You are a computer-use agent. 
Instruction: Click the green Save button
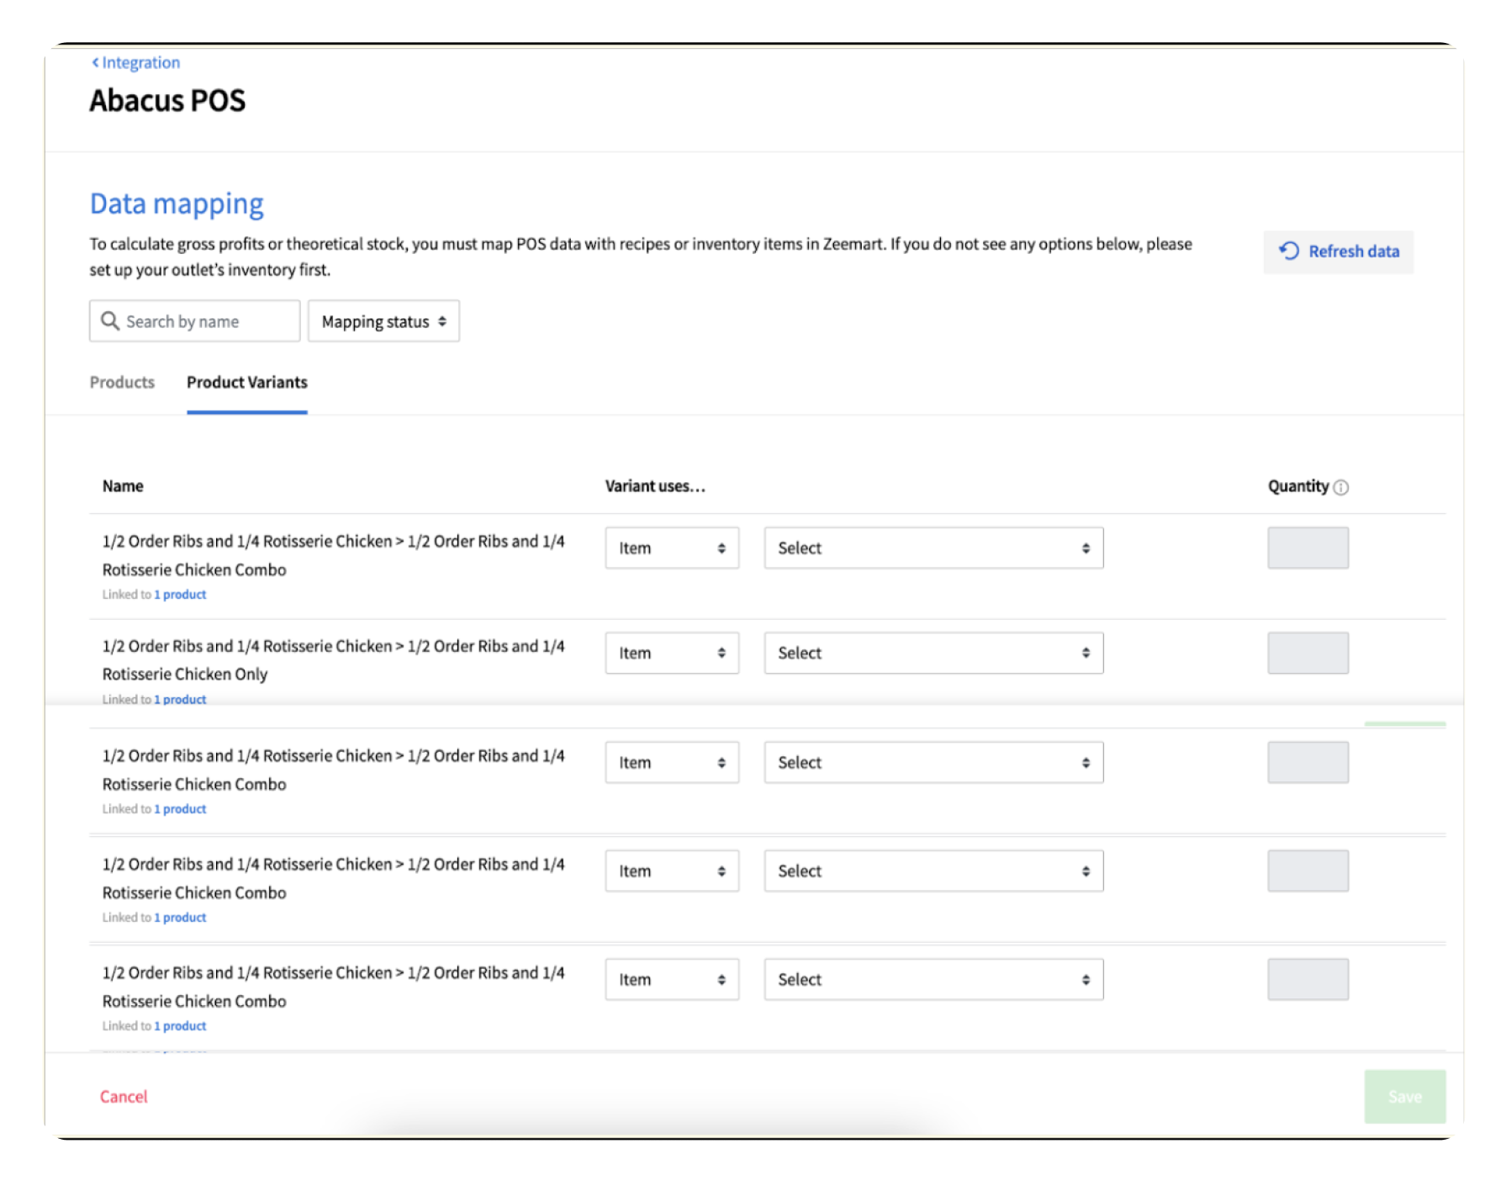click(x=1404, y=1096)
